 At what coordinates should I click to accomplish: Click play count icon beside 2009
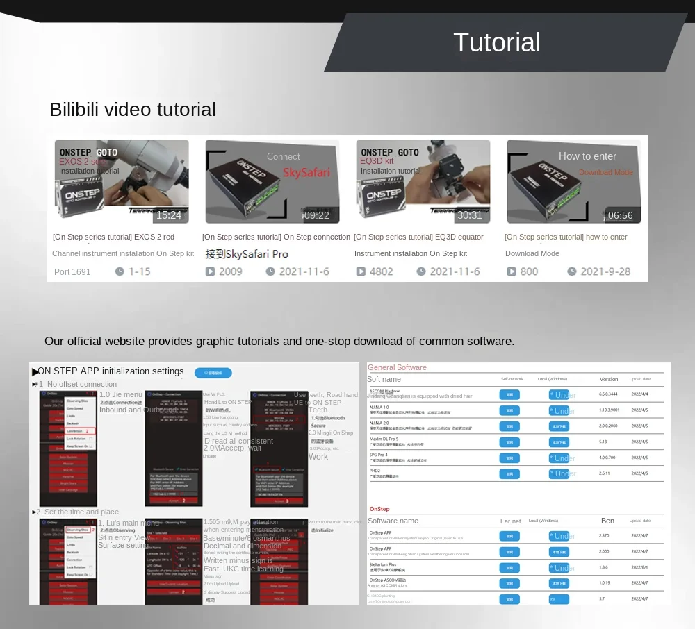(x=210, y=271)
